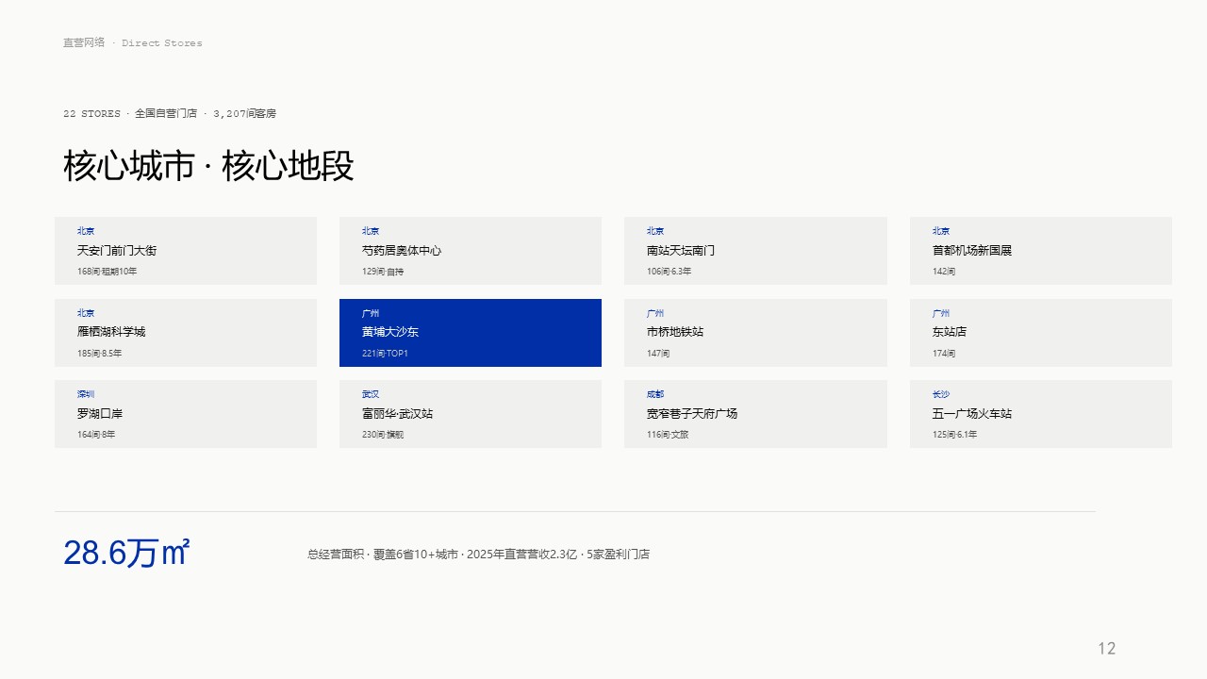Click the 市桥地铁站 store card
The width and height of the screenshot is (1207, 679).
point(755,333)
